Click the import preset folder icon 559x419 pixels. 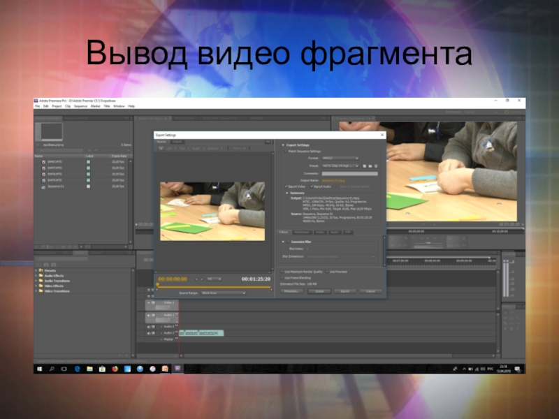pos(370,166)
